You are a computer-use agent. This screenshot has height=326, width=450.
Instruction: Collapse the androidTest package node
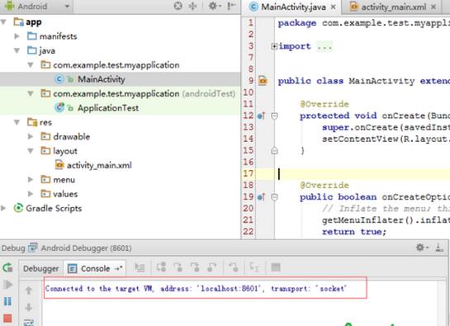(31, 93)
